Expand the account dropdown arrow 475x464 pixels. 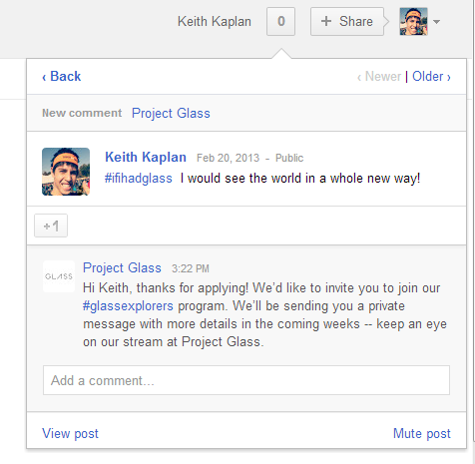[x=437, y=22]
